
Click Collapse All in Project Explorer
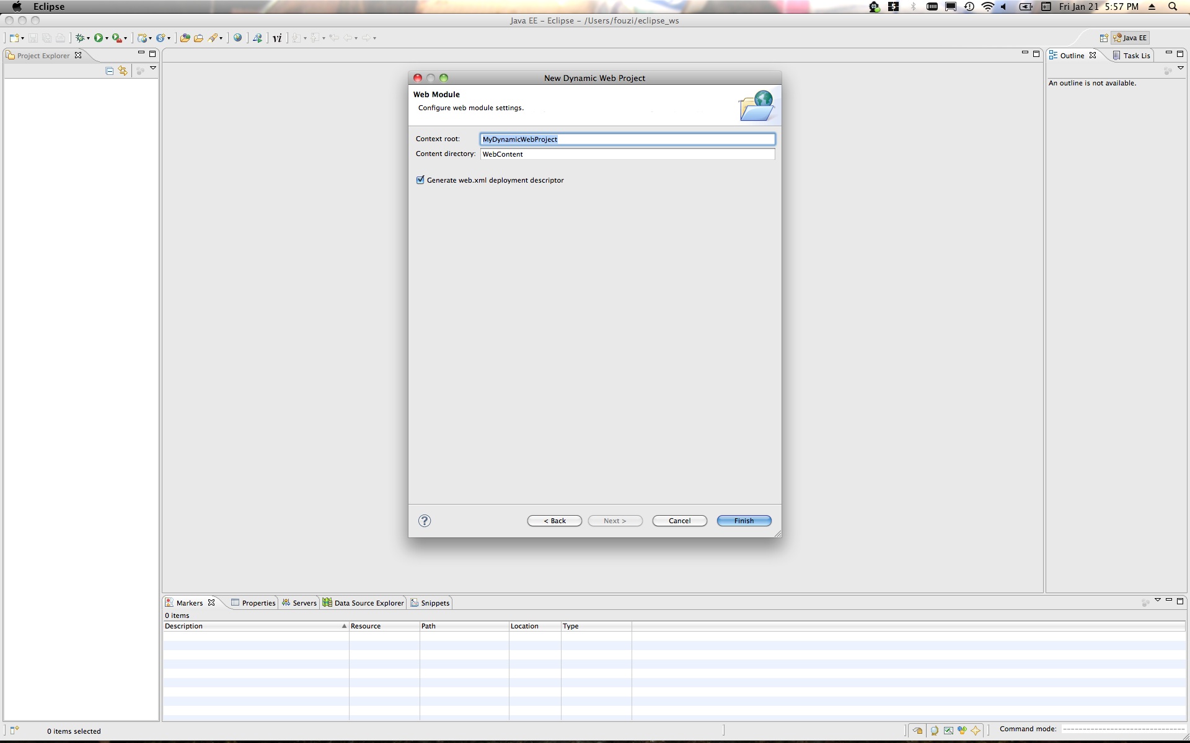click(x=110, y=71)
